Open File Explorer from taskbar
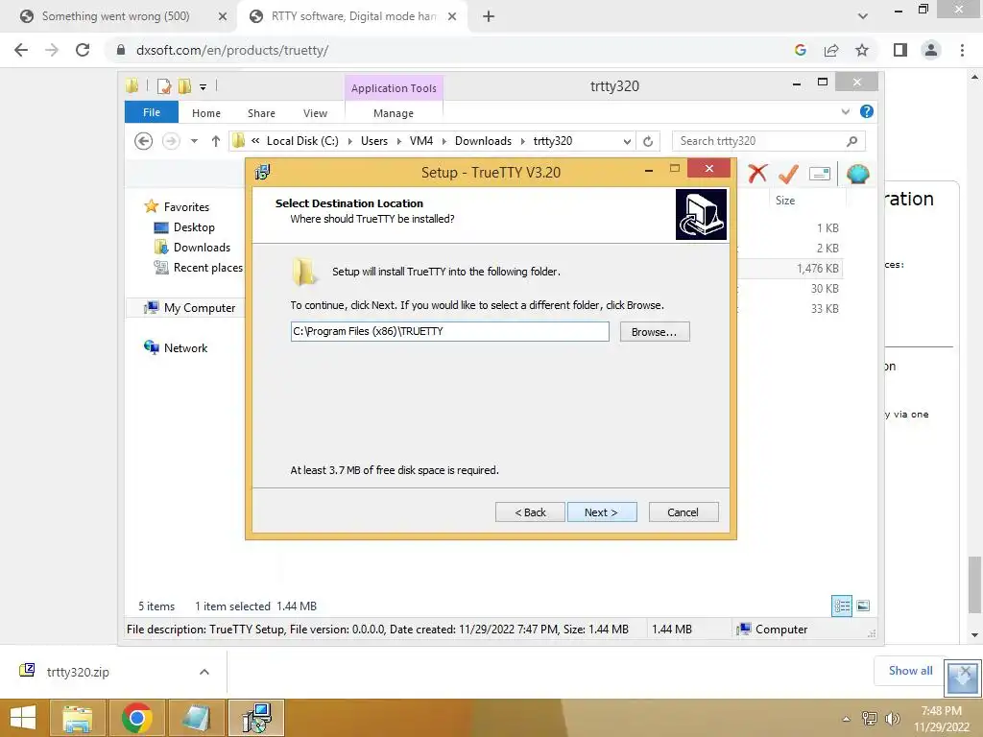The height and width of the screenshot is (737, 983). point(77,718)
